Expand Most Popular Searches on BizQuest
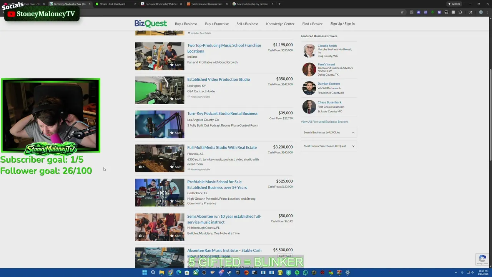The image size is (492, 277). pos(329,146)
